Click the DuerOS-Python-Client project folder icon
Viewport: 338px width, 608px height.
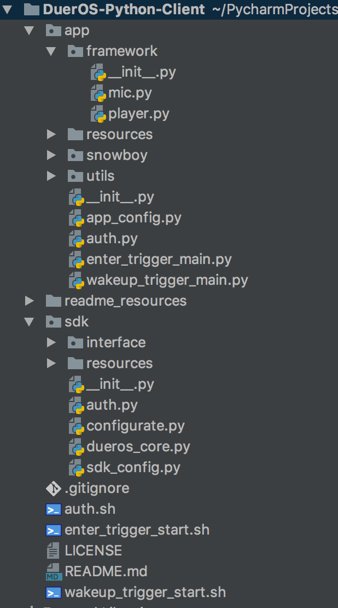pyautogui.click(x=31, y=9)
